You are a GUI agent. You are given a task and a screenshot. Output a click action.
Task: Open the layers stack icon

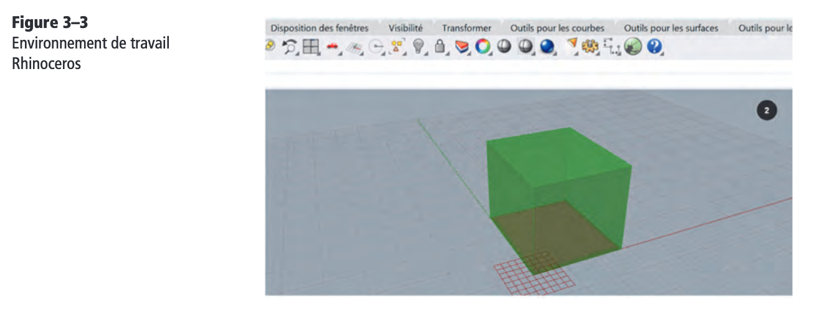click(460, 47)
